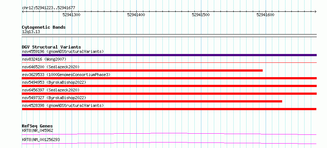The height and width of the screenshot is (148, 327).
Task: Click the RefSeq Genes track heading
Action: [x=37, y=126]
